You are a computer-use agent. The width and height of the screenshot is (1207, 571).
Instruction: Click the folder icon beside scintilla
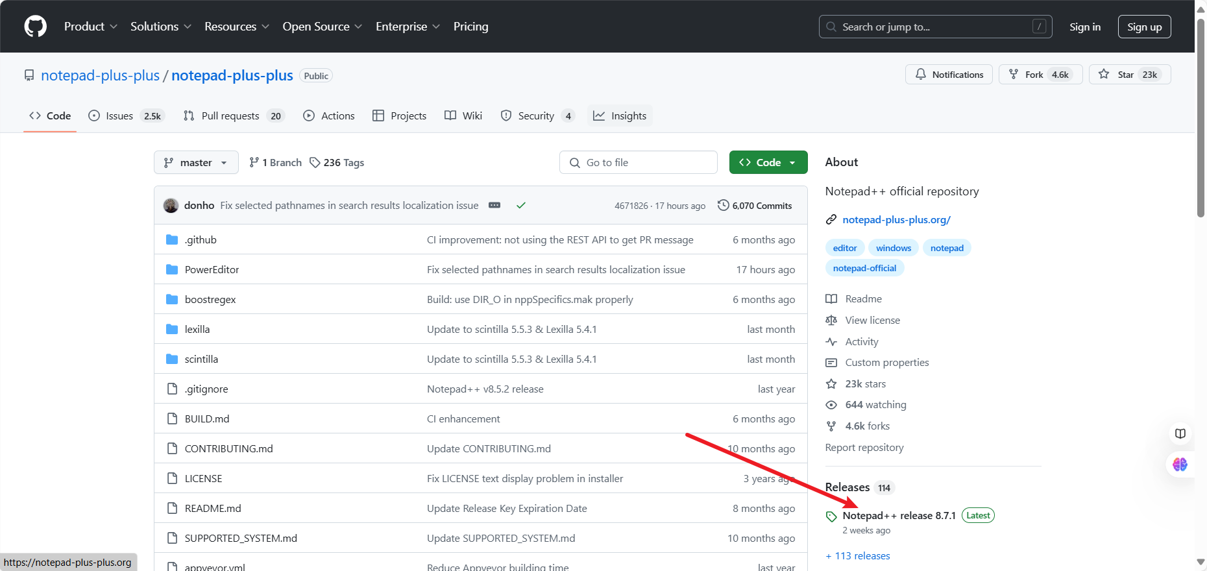[x=172, y=359]
